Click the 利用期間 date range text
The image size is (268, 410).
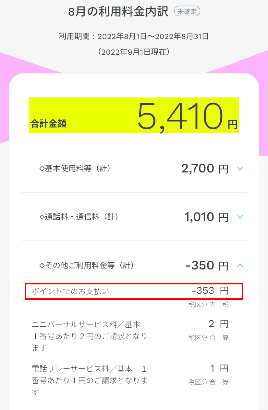[134, 36]
